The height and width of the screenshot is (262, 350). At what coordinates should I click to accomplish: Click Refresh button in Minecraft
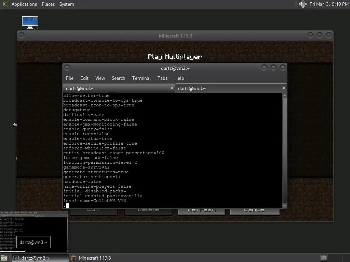202,212
